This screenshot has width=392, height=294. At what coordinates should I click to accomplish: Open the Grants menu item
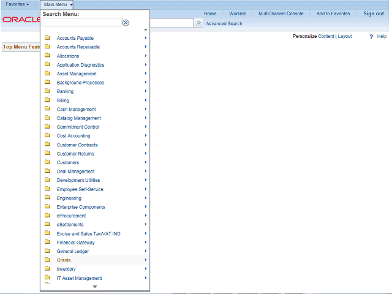point(64,260)
